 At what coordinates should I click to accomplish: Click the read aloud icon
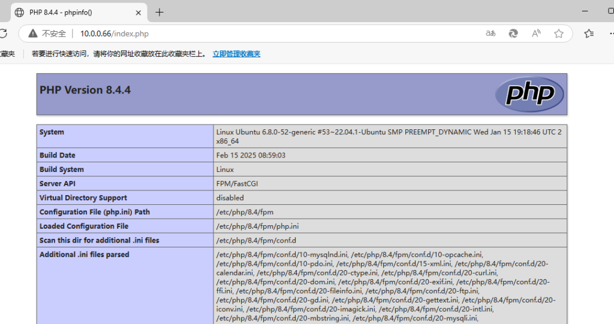[x=536, y=34]
